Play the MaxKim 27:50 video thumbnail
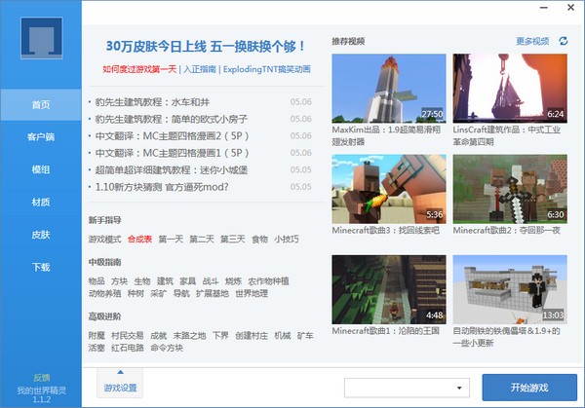Viewport: 585px width, 408px height. click(389, 89)
